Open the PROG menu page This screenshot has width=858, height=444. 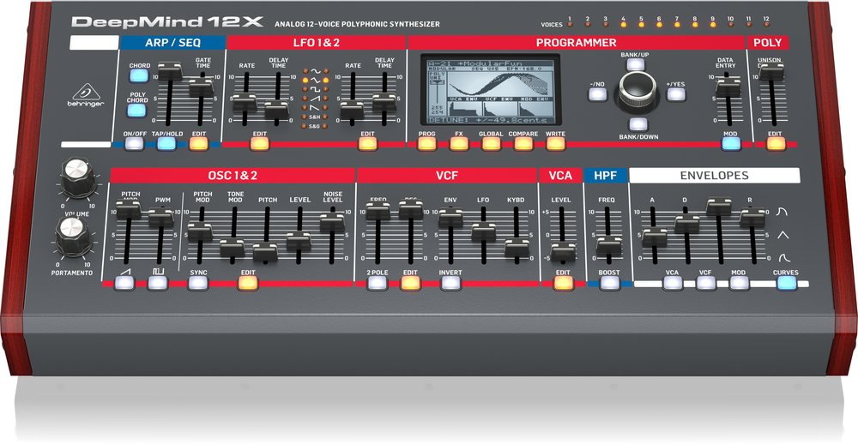[426, 144]
